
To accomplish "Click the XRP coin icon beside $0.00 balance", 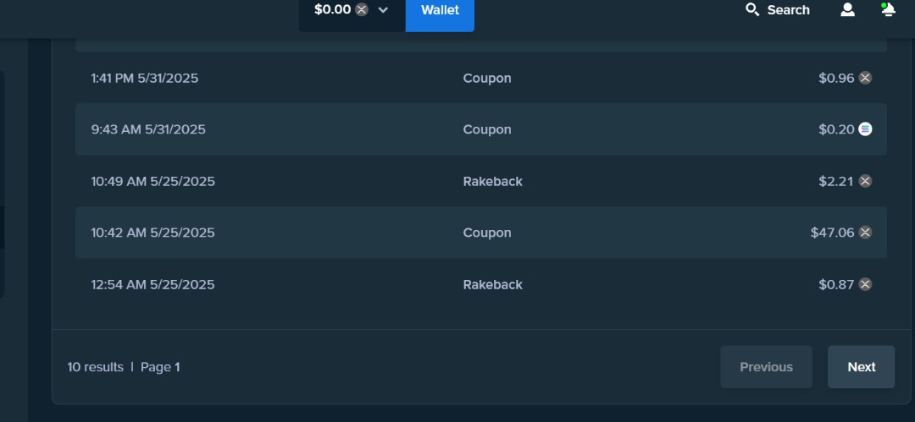I will coord(362,9).
